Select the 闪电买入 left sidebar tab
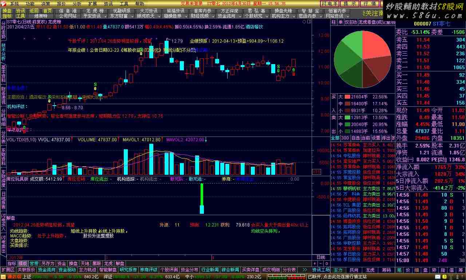The height and width of the screenshot is (280, 466). pyautogui.click(x=3, y=223)
